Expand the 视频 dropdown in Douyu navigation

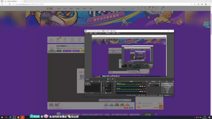(x=78, y=8)
